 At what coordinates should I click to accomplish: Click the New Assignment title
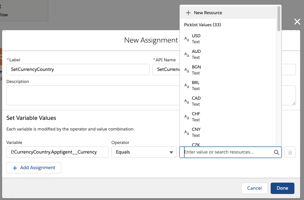tap(151, 40)
